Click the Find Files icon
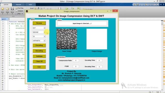This screenshot has height=93, width=165. coord(16,8)
